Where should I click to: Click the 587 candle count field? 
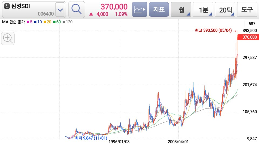tap(252, 23)
